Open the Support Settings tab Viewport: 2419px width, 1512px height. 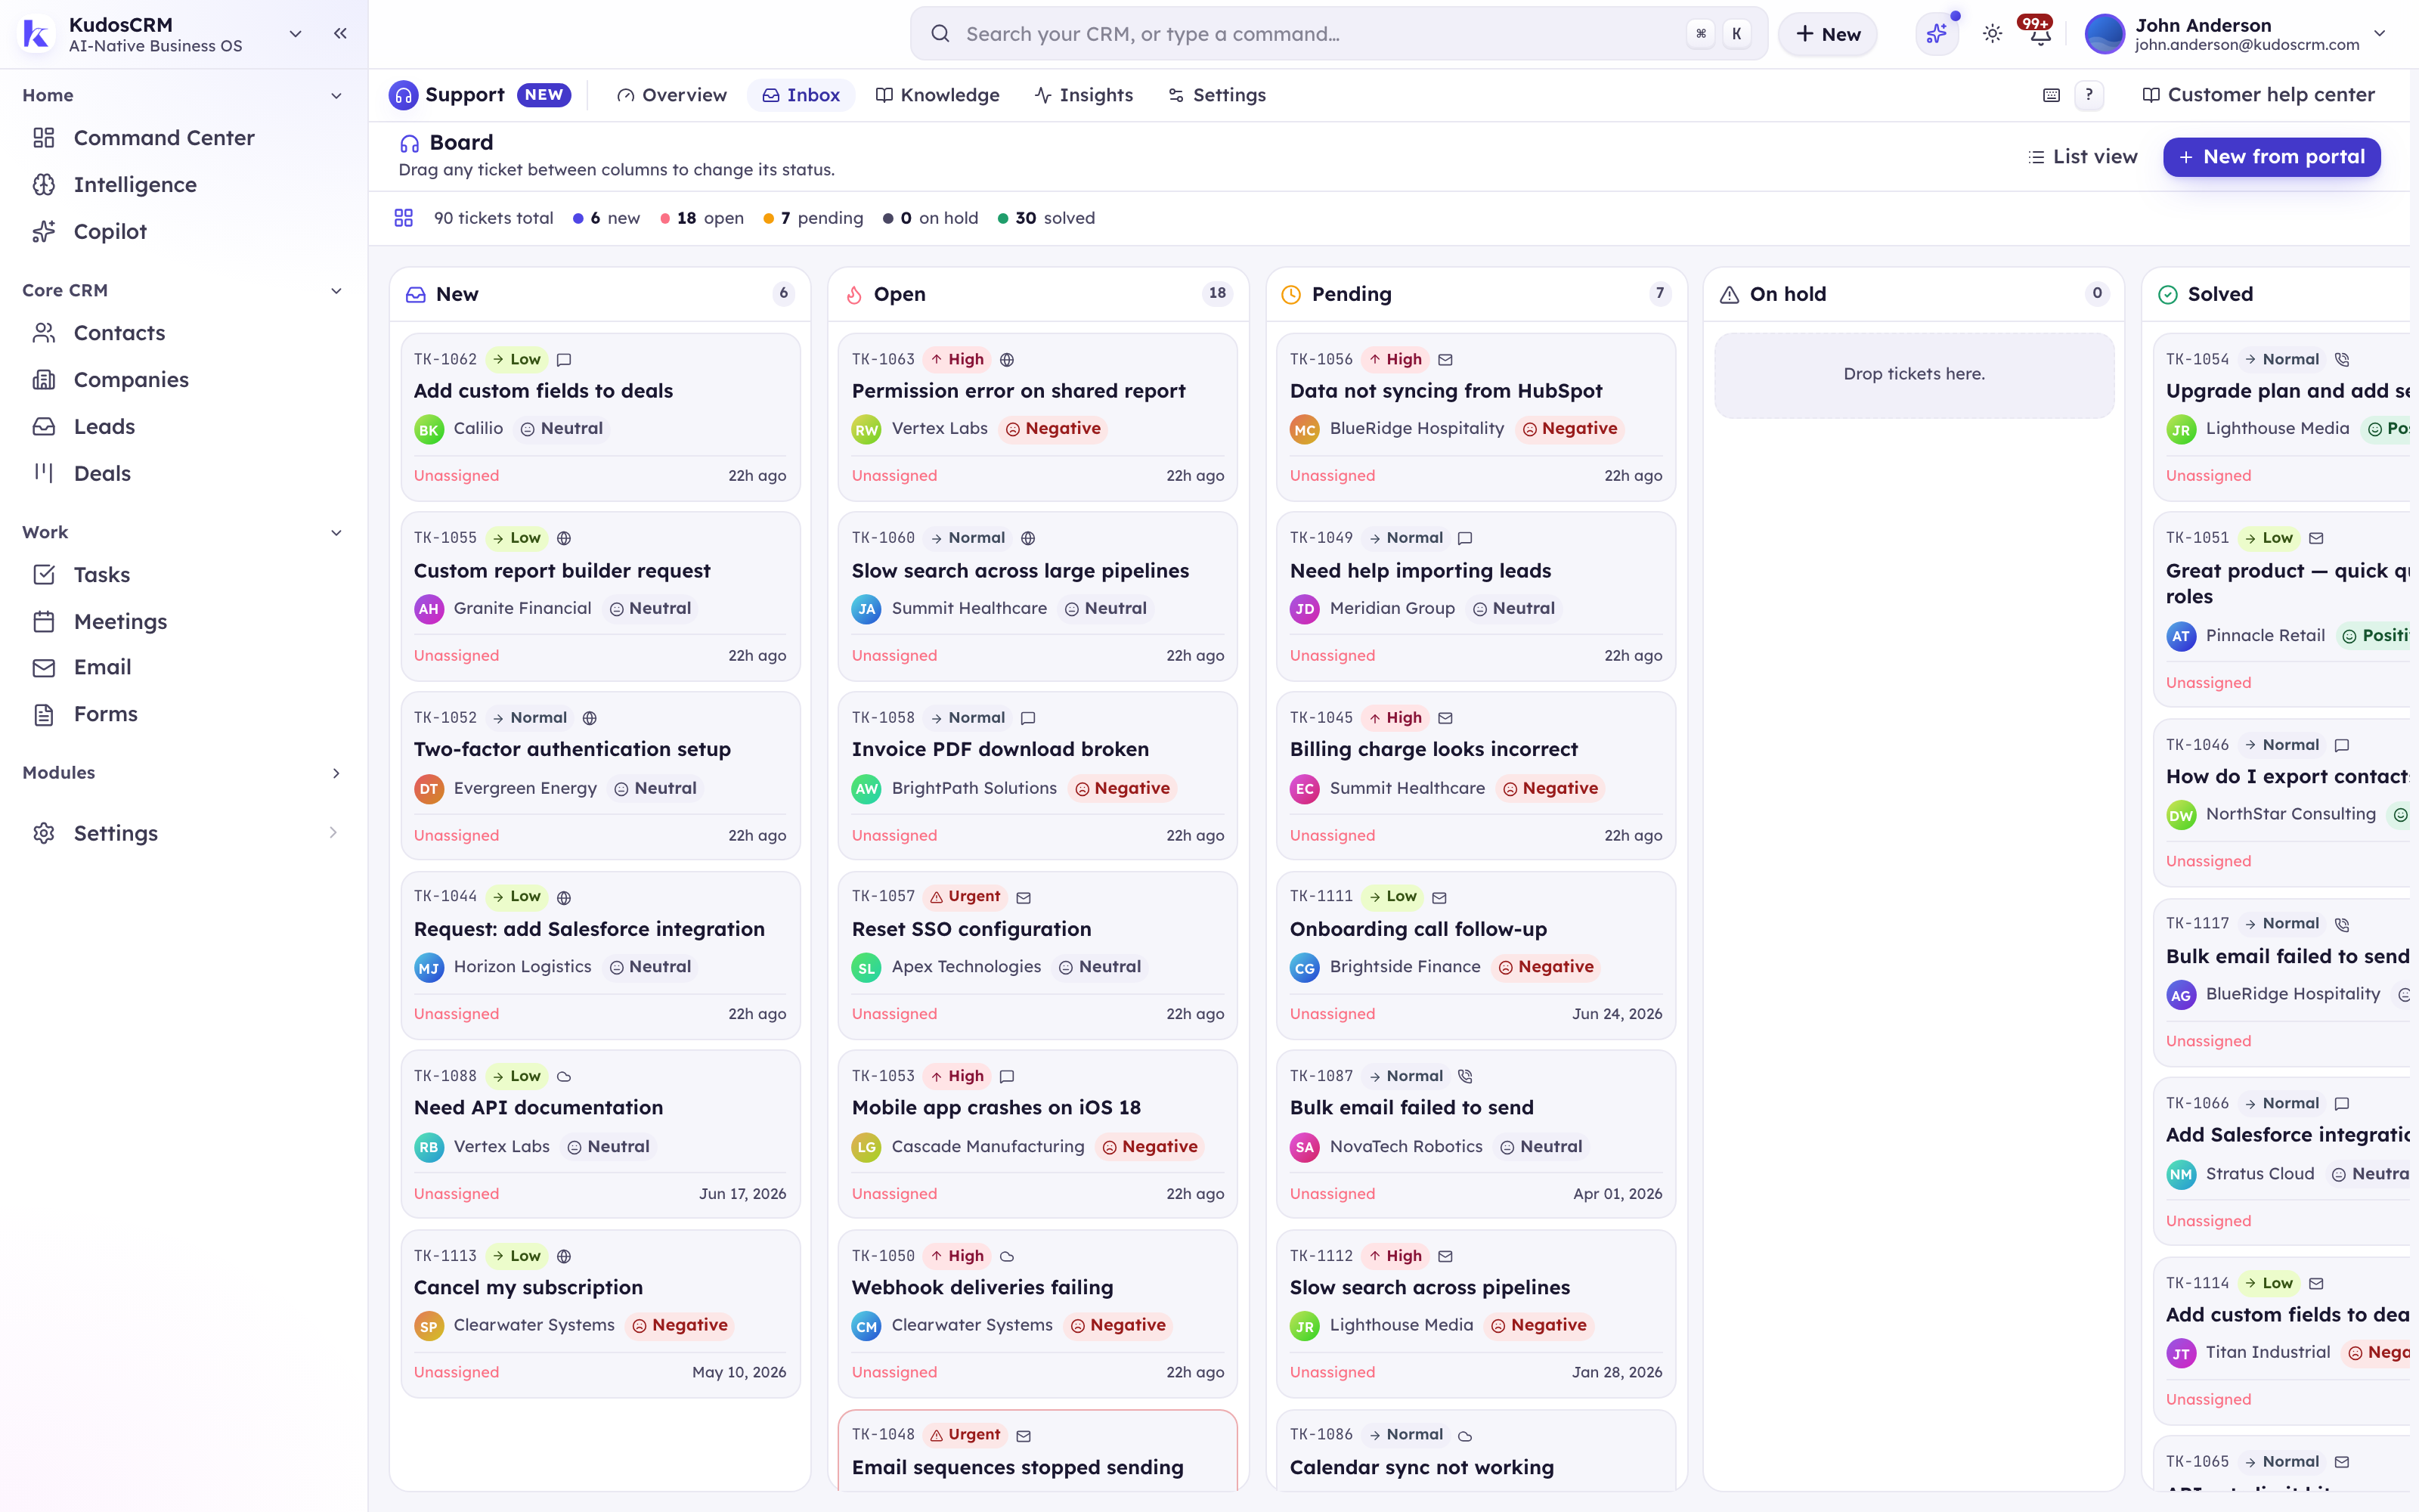pyautogui.click(x=1216, y=95)
